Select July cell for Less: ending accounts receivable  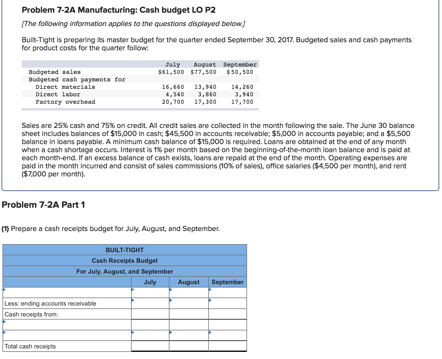point(150,303)
